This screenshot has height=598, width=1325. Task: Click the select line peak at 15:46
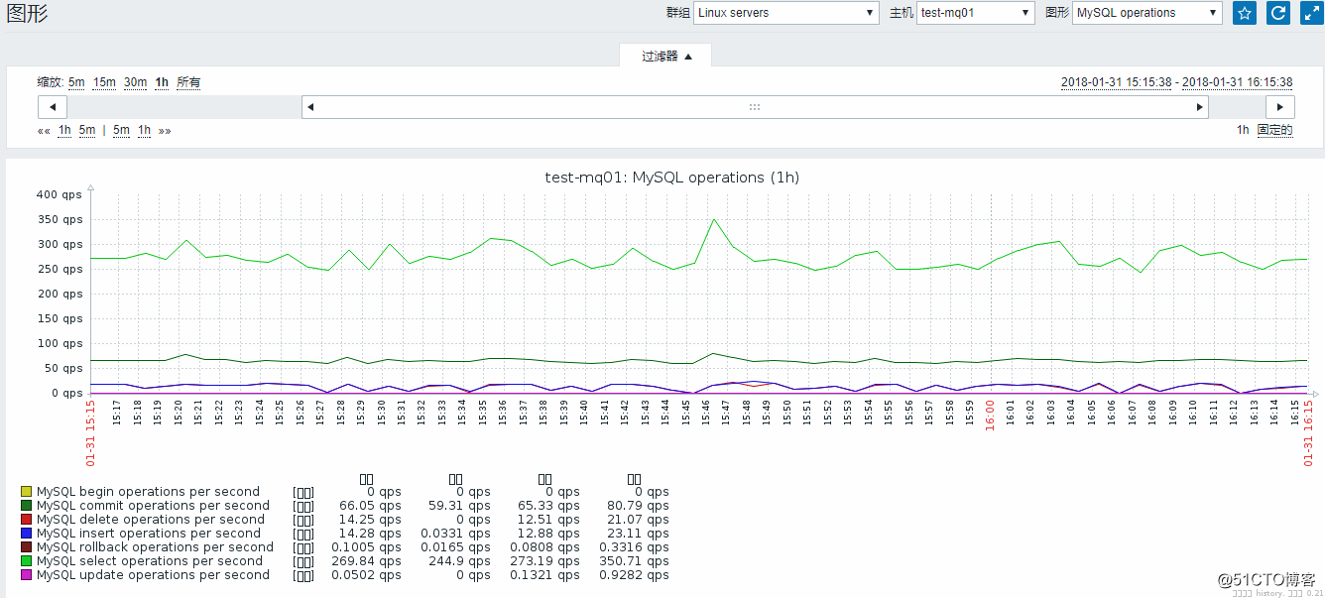pos(712,220)
